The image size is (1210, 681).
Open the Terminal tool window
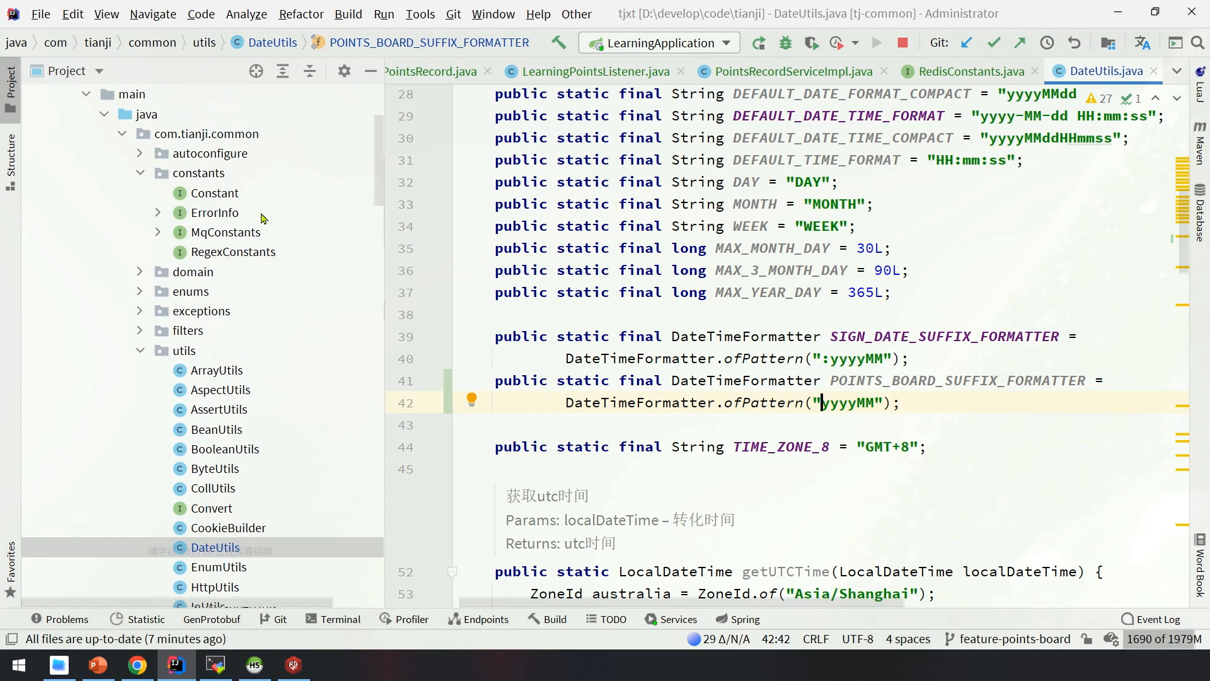333,619
